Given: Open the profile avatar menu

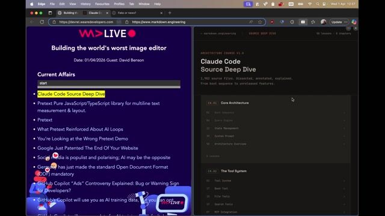Looking at the screenshot, I should tap(324, 22).
